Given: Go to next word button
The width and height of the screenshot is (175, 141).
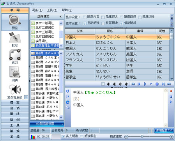Looking at the screenshot, I should pos(163,84).
